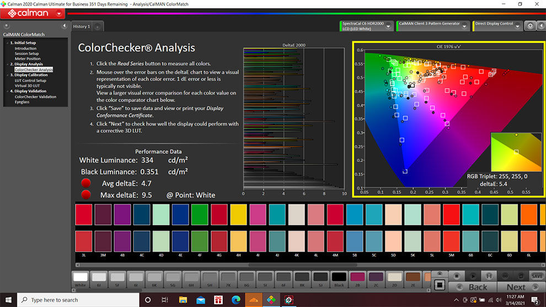Open the Windows Start menu

[8, 300]
